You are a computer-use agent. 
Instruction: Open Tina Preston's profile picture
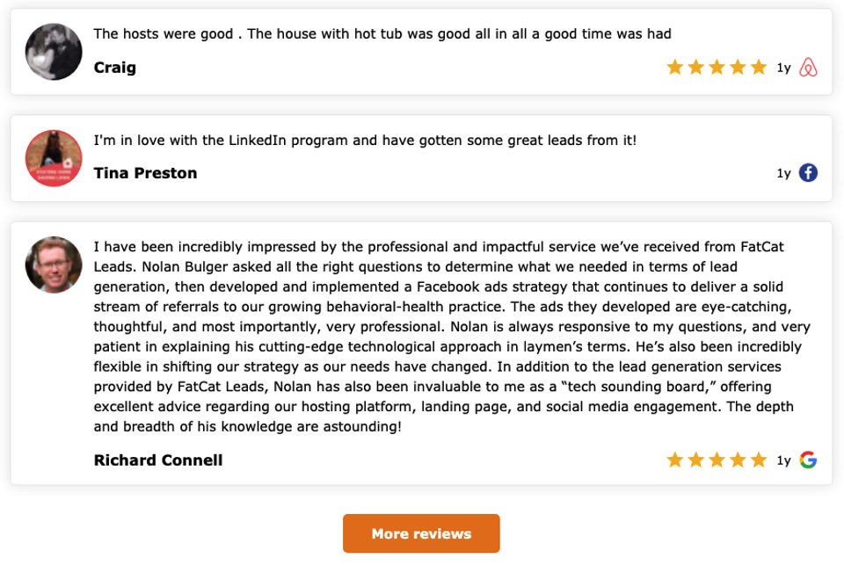(x=54, y=158)
